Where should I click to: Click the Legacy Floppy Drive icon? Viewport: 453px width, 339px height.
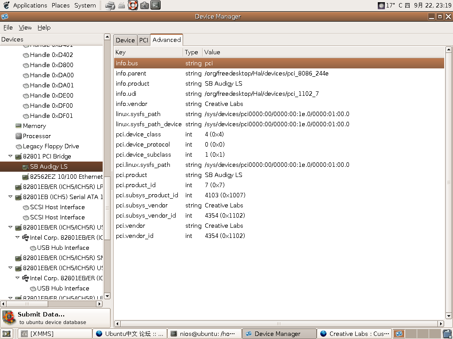pos(19,147)
